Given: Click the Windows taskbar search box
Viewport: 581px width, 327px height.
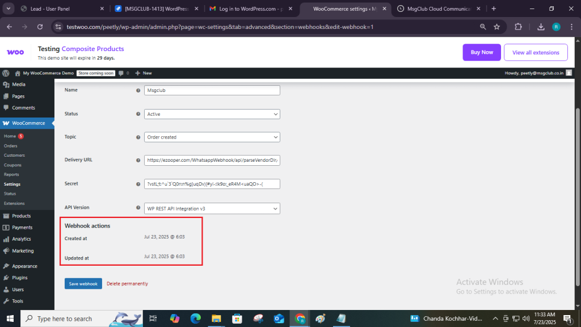Looking at the screenshot, I should [82, 318].
